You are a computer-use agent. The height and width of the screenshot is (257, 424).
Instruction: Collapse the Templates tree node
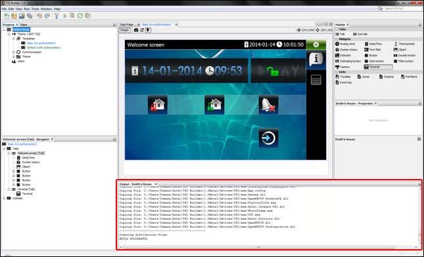pos(14,39)
